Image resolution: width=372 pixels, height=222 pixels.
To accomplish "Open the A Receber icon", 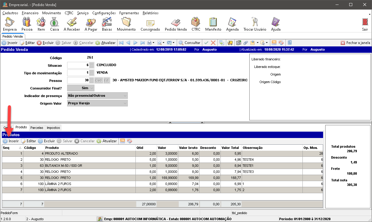I will coord(72,24).
